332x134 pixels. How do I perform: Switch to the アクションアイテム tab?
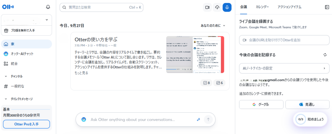tap(290, 7)
